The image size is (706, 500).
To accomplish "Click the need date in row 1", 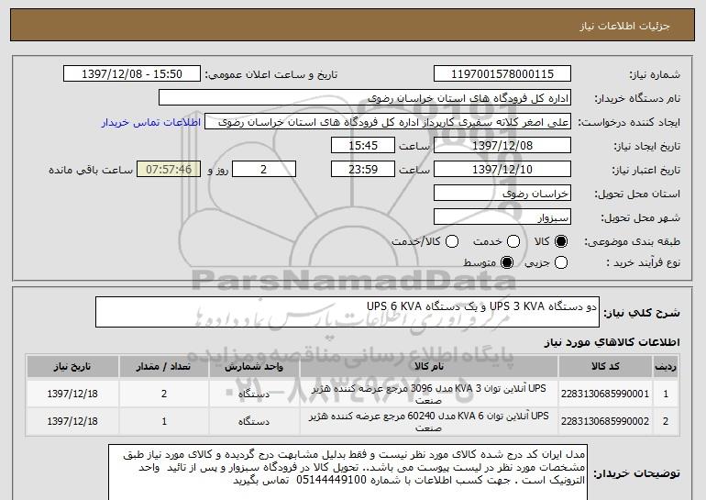I will pyautogui.click(x=72, y=394).
